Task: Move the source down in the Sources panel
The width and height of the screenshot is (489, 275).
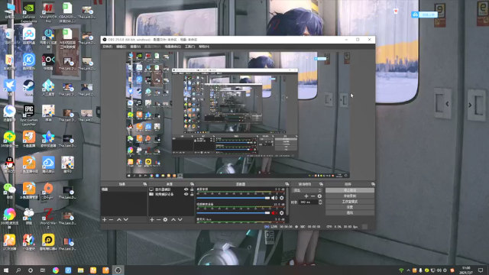Action: coord(180,220)
